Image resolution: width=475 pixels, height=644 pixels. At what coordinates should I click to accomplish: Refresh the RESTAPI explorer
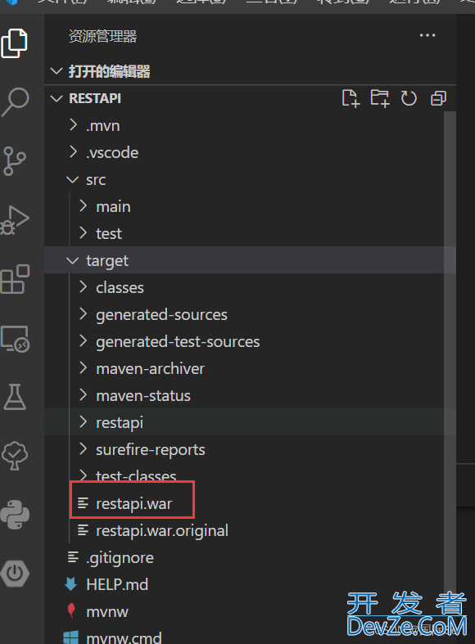pos(409,98)
